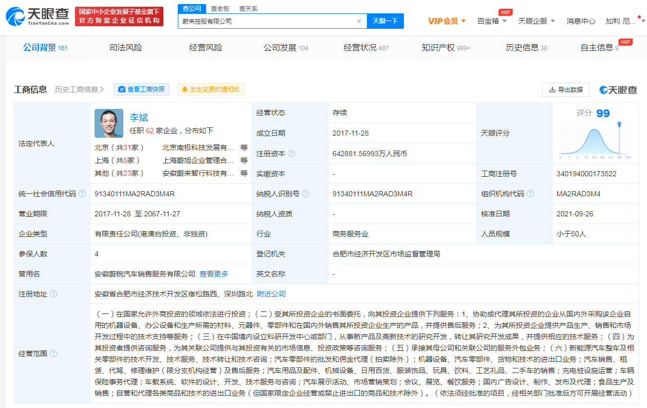647x408 pixels.
Task: Click the company name search input field
Action: point(266,21)
